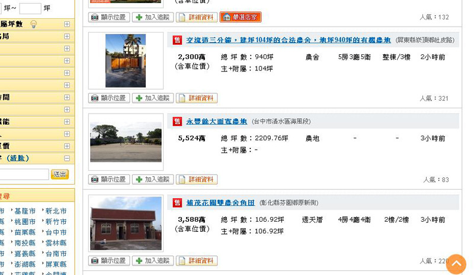Click the lightbulb hint icon beside 坪數
This screenshot has width=474, height=275.
tap(34, 24)
